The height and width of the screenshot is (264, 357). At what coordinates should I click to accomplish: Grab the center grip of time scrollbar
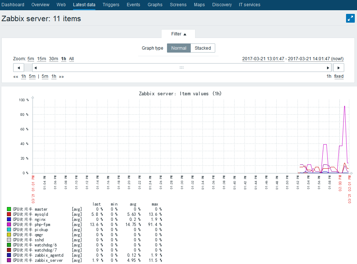[182, 68]
